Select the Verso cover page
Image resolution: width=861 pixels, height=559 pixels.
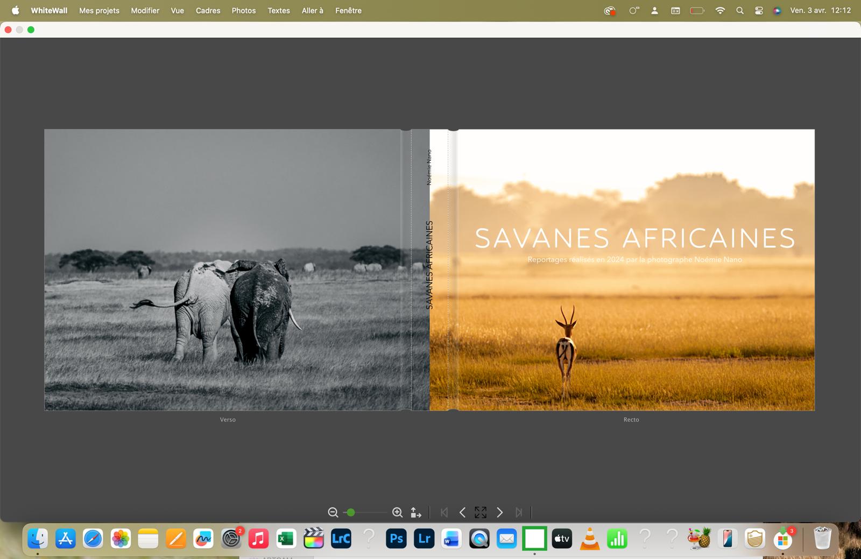coord(226,269)
